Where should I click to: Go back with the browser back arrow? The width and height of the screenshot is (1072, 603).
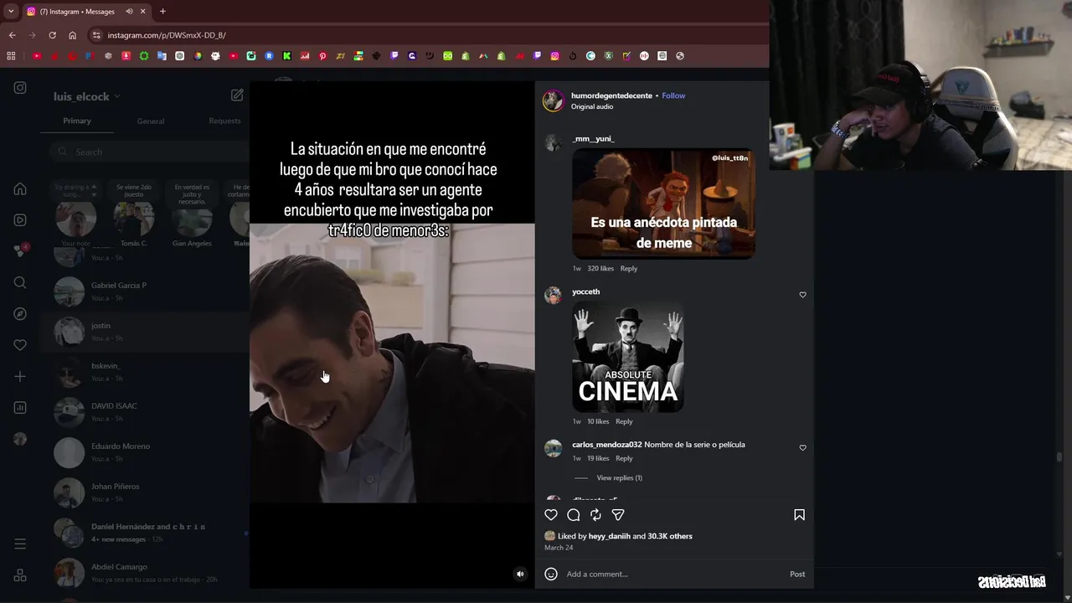12,35
